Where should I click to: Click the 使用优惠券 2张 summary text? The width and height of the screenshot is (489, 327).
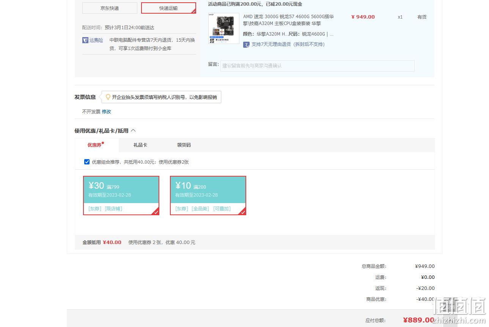[162, 243]
